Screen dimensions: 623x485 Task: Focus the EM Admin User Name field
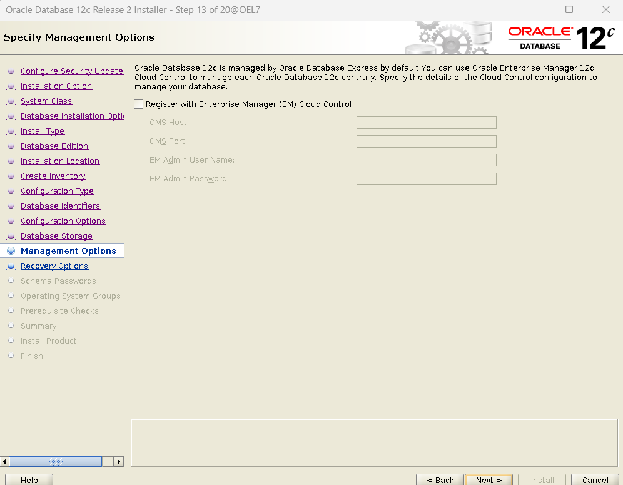(x=427, y=160)
